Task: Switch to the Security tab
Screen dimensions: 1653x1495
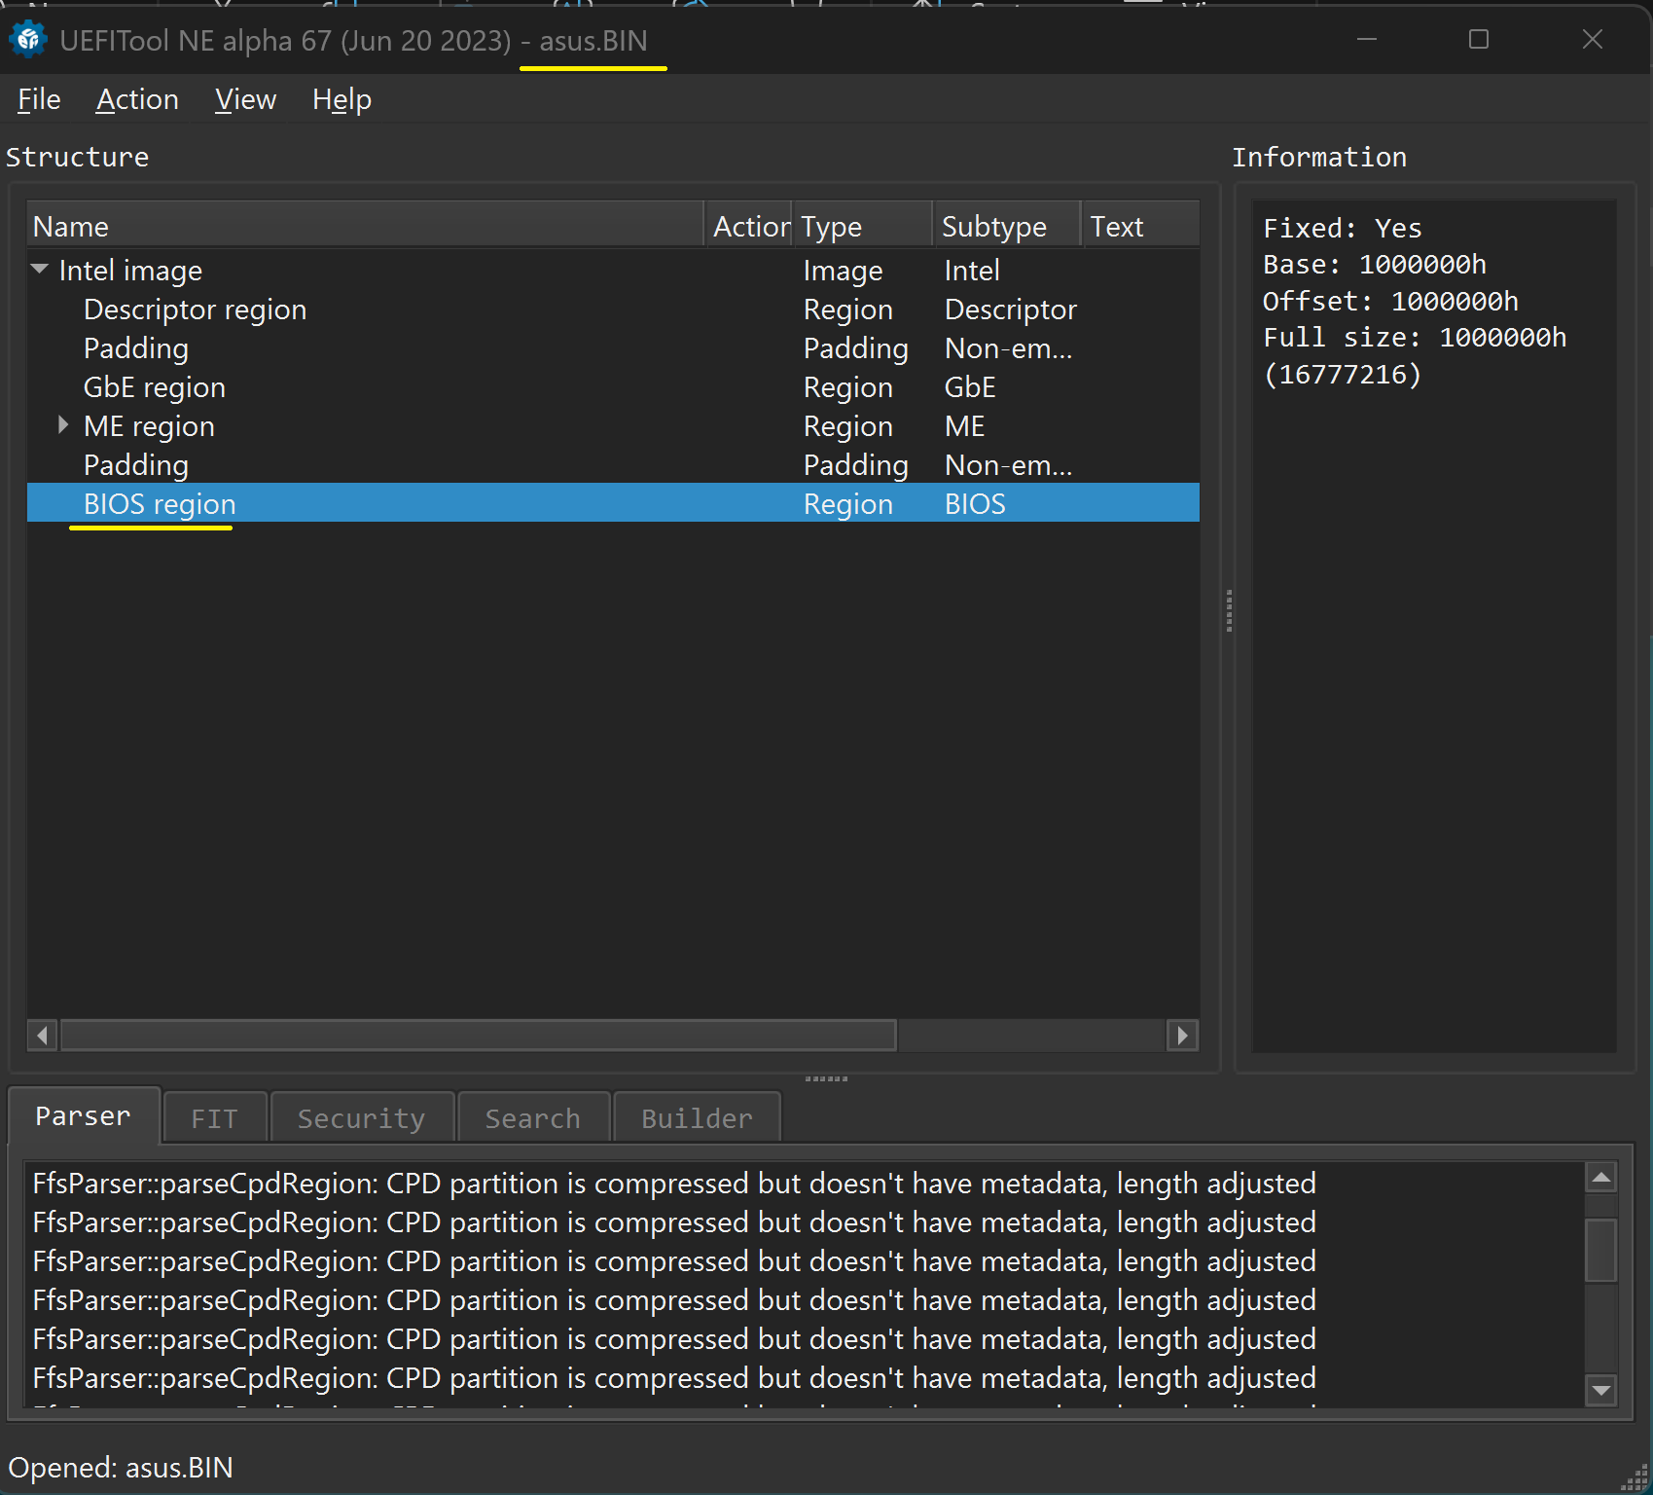Action: 361,1118
